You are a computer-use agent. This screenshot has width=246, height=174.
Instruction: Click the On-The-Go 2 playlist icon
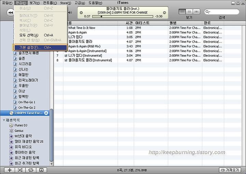(x=15, y=107)
